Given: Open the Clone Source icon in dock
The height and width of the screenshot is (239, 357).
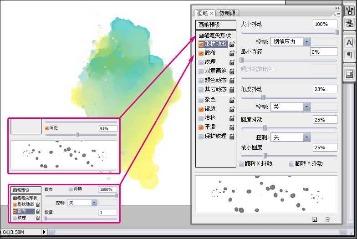Looking at the screenshot, I should tap(349, 23).
